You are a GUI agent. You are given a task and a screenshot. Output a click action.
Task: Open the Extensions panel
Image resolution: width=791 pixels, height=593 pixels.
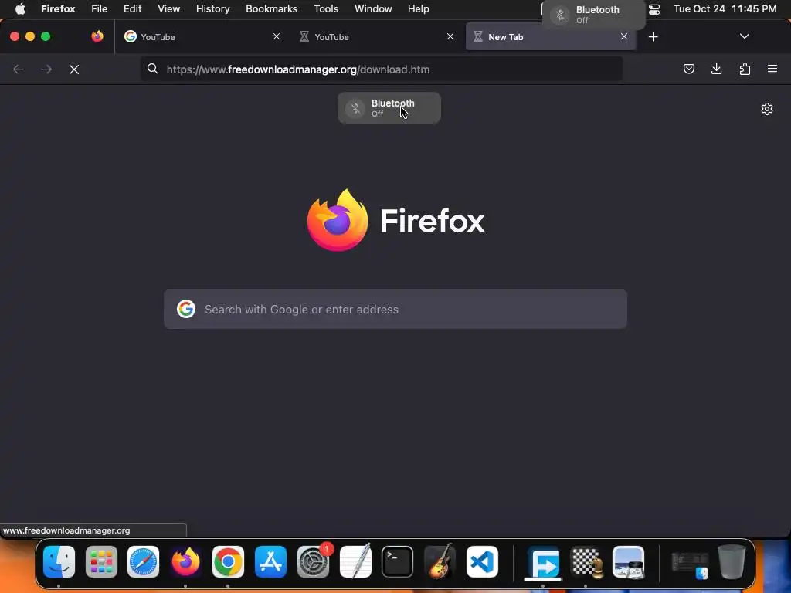(x=745, y=69)
